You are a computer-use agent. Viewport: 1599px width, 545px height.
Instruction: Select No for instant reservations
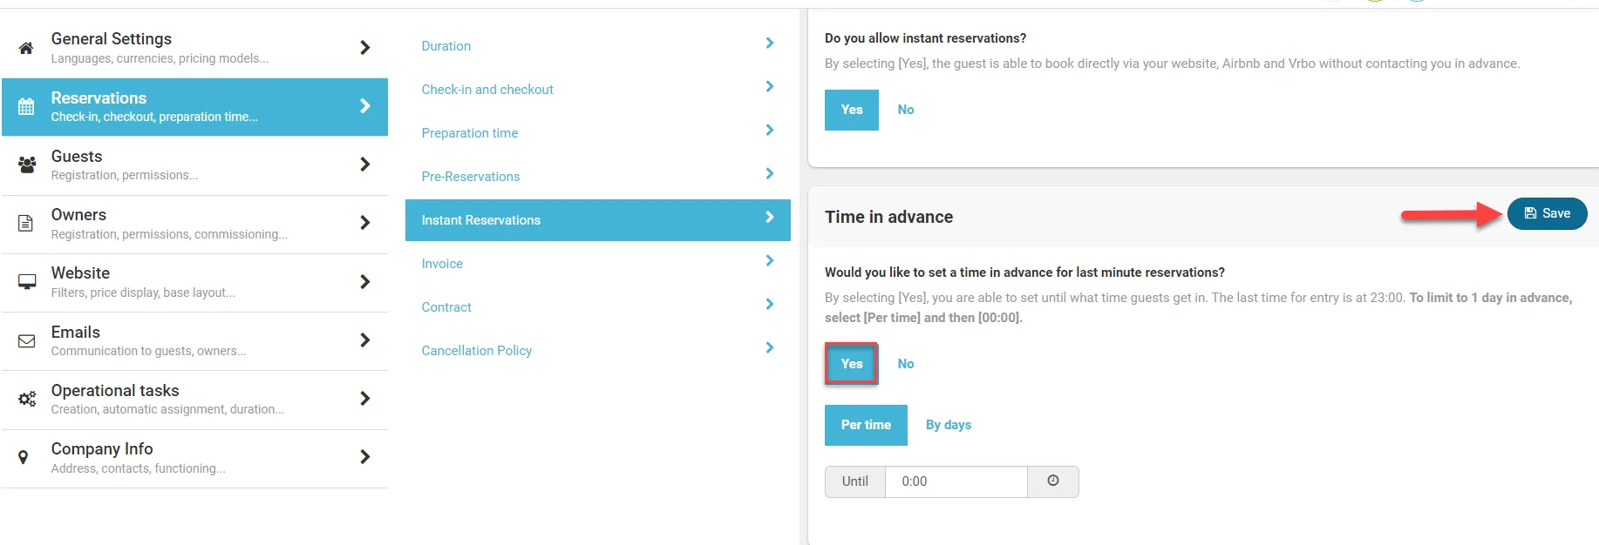pyautogui.click(x=906, y=110)
